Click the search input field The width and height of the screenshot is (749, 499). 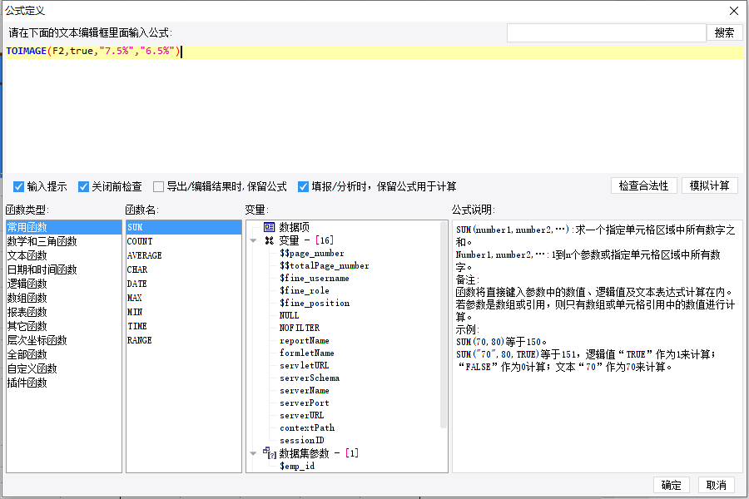pos(606,33)
